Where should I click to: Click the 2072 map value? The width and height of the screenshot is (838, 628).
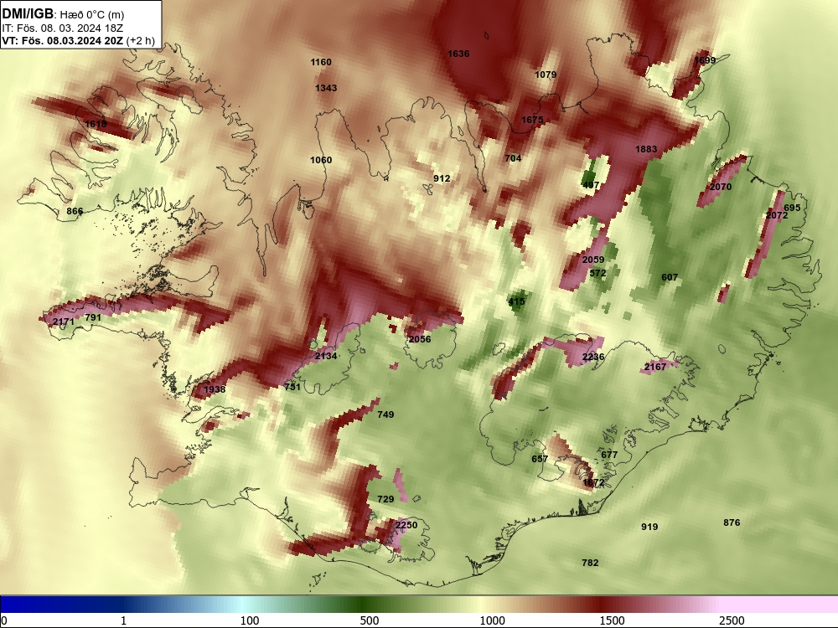[777, 215]
